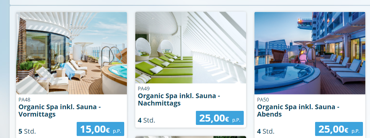The image size is (370, 138).
Task: Select the Abends 25,00€ price button
Action: [x=339, y=129]
